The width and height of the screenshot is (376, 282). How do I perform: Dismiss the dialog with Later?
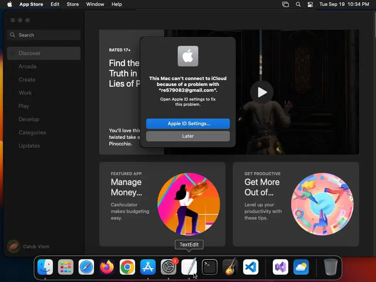click(x=188, y=136)
